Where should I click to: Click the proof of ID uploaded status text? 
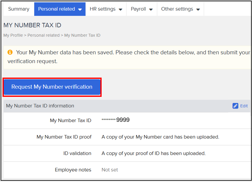pyautogui.click(x=153, y=153)
